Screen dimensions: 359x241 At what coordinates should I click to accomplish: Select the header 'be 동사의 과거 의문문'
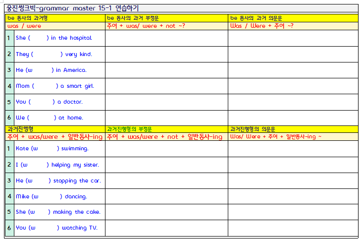pos(256,18)
